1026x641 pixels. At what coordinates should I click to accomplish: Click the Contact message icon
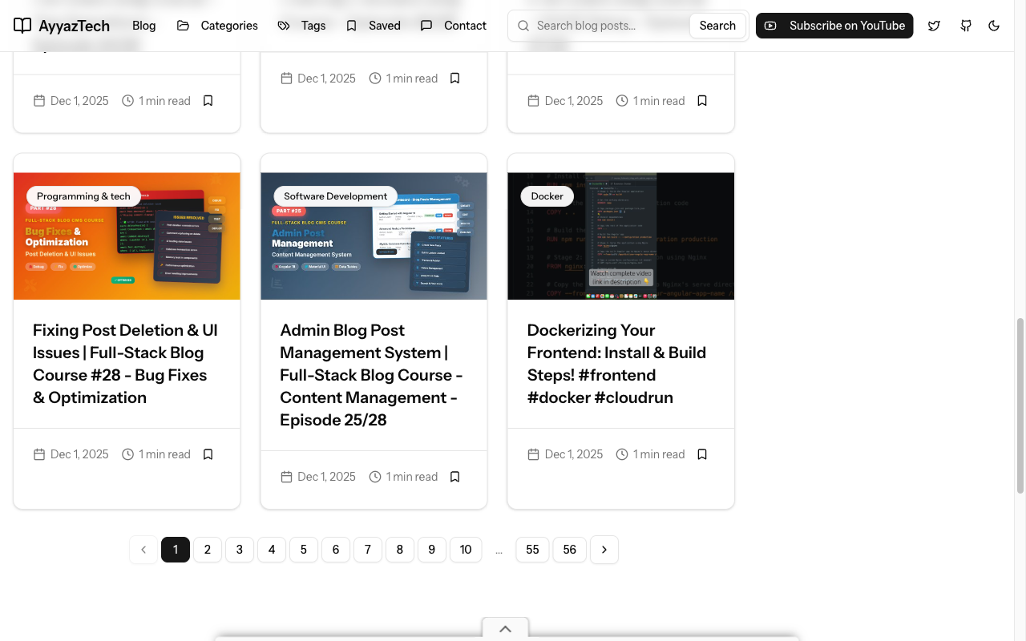tap(426, 26)
